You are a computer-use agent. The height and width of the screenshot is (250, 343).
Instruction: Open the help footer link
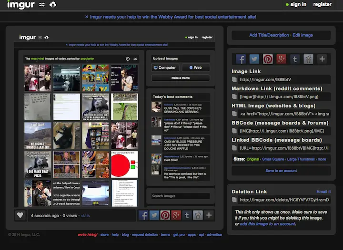click(115, 235)
